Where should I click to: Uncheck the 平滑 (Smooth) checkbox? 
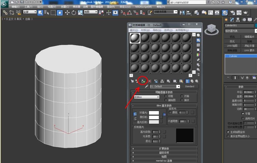243,113
